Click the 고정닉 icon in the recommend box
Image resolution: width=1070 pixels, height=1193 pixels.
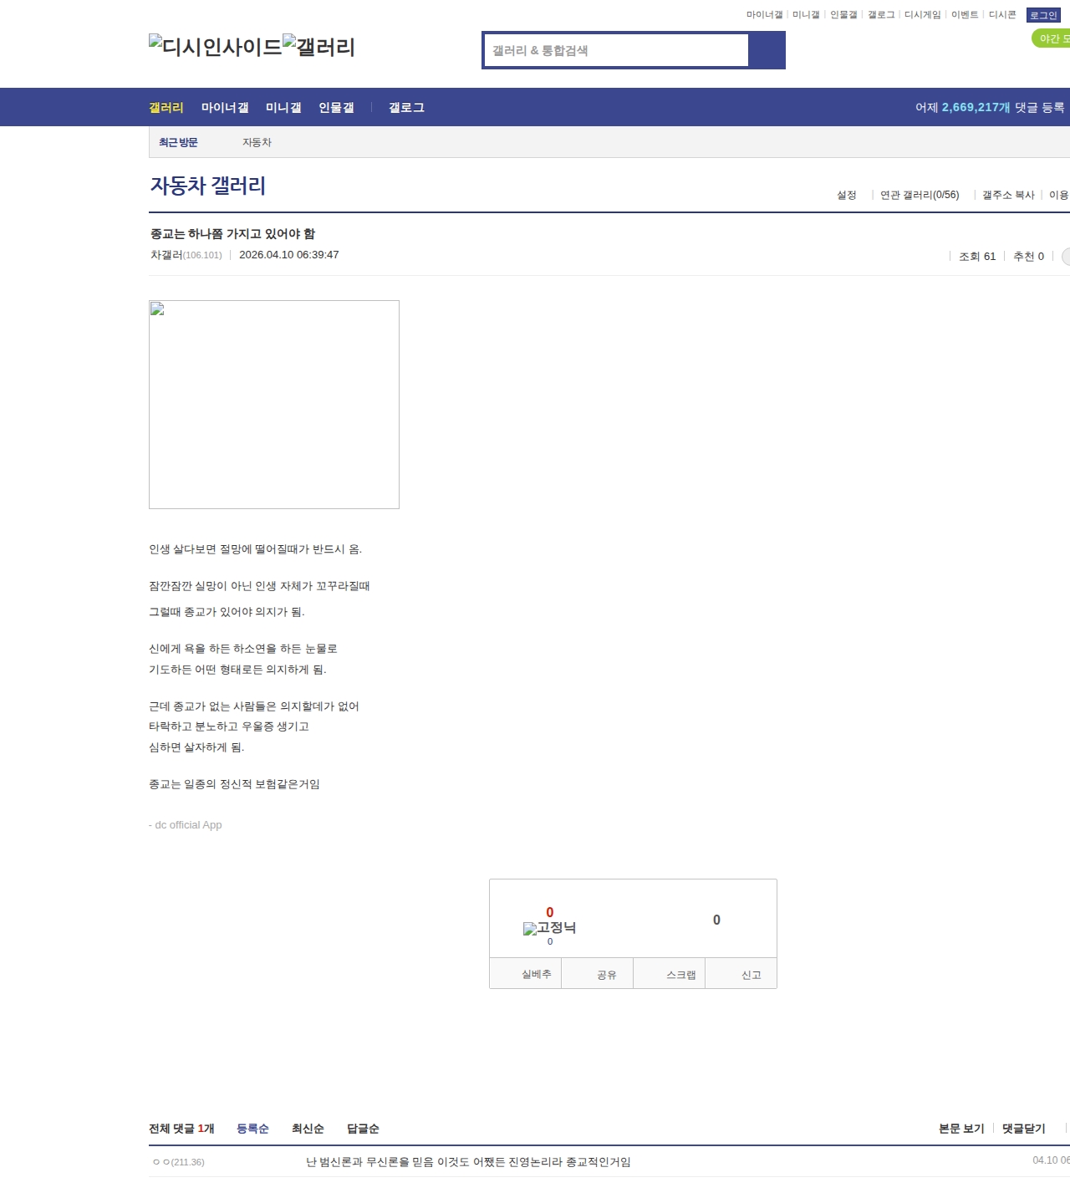(x=549, y=928)
